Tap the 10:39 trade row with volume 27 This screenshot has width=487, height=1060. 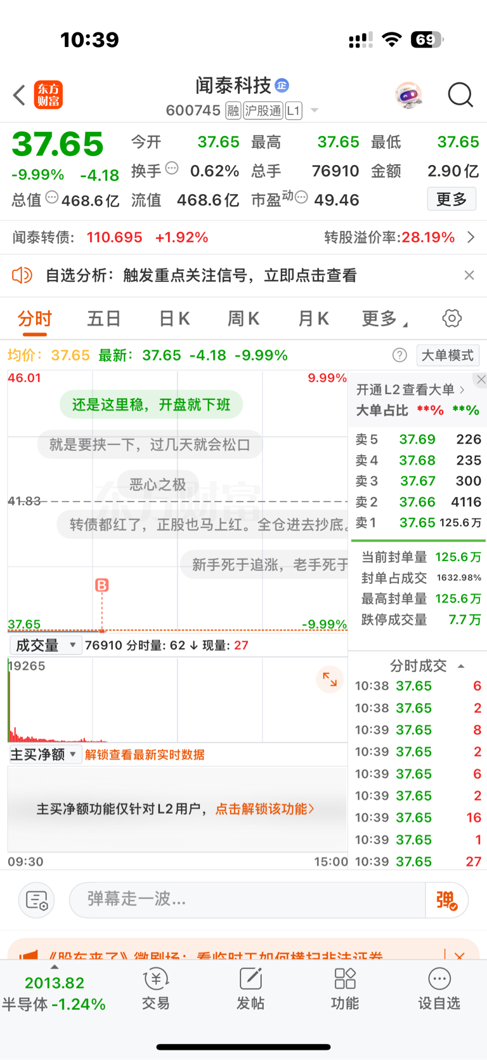(x=419, y=862)
